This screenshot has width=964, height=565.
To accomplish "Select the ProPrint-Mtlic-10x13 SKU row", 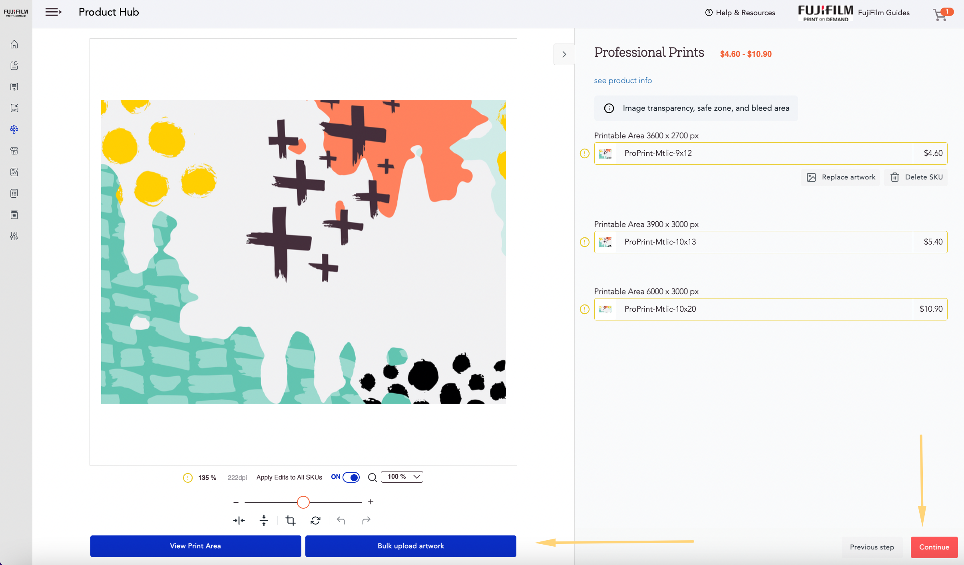I will 771,242.
